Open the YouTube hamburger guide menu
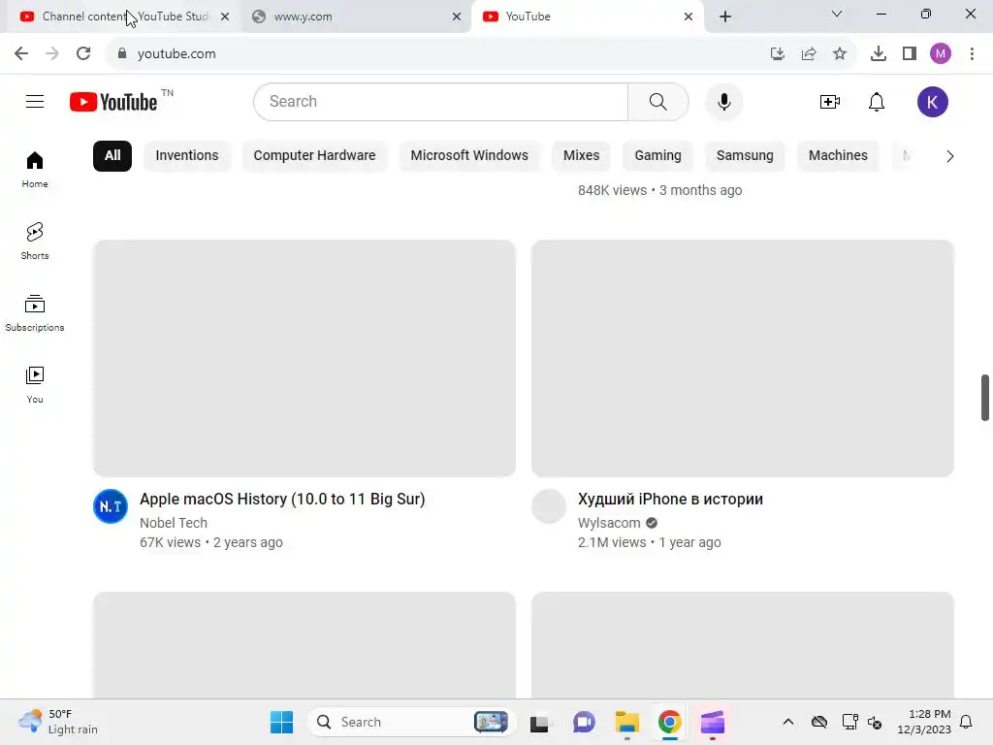The image size is (993, 745). pyautogui.click(x=35, y=101)
